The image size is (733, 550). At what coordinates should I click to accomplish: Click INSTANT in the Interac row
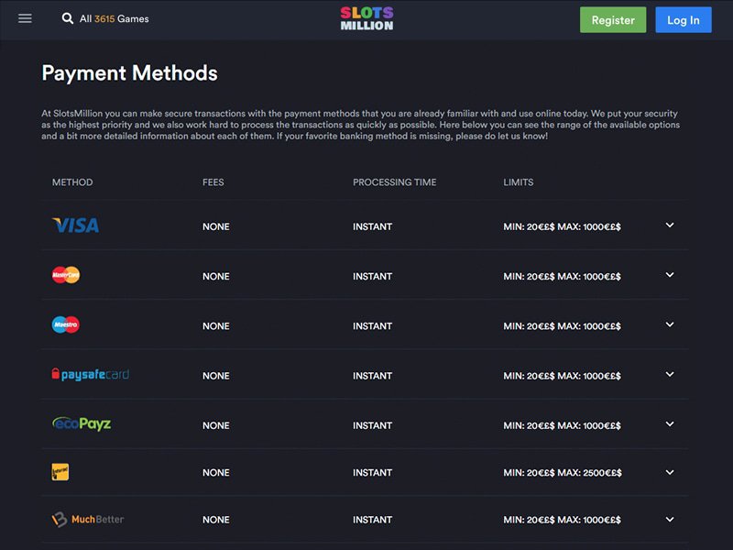coord(373,473)
